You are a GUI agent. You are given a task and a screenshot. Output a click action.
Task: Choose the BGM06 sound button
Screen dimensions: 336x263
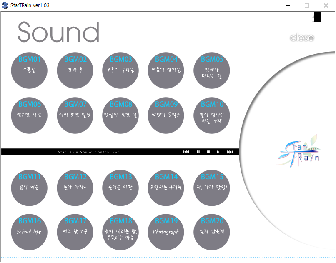pyautogui.click(x=29, y=115)
